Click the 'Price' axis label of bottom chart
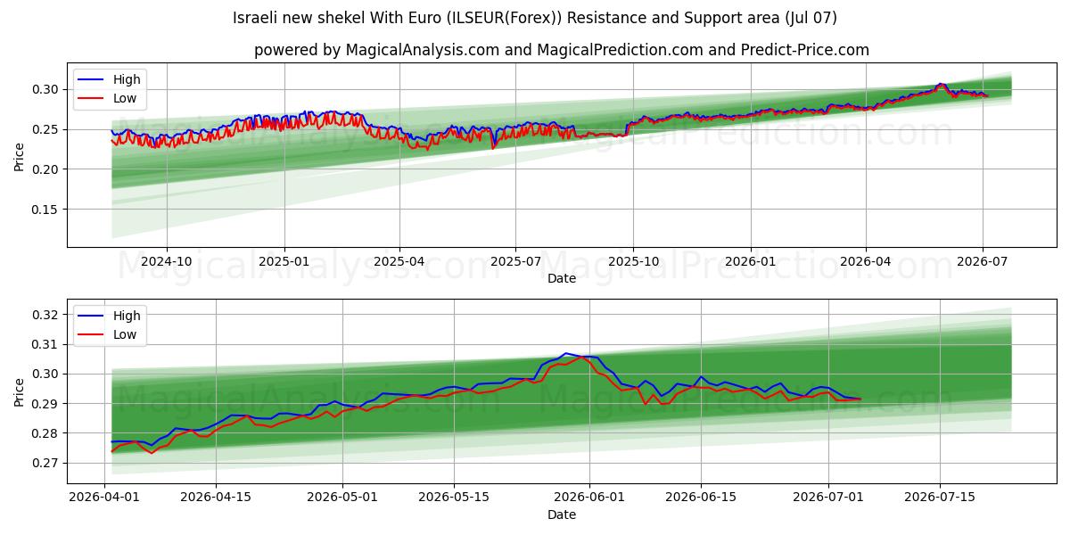The width and height of the screenshot is (1070, 535). (x=20, y=391)
